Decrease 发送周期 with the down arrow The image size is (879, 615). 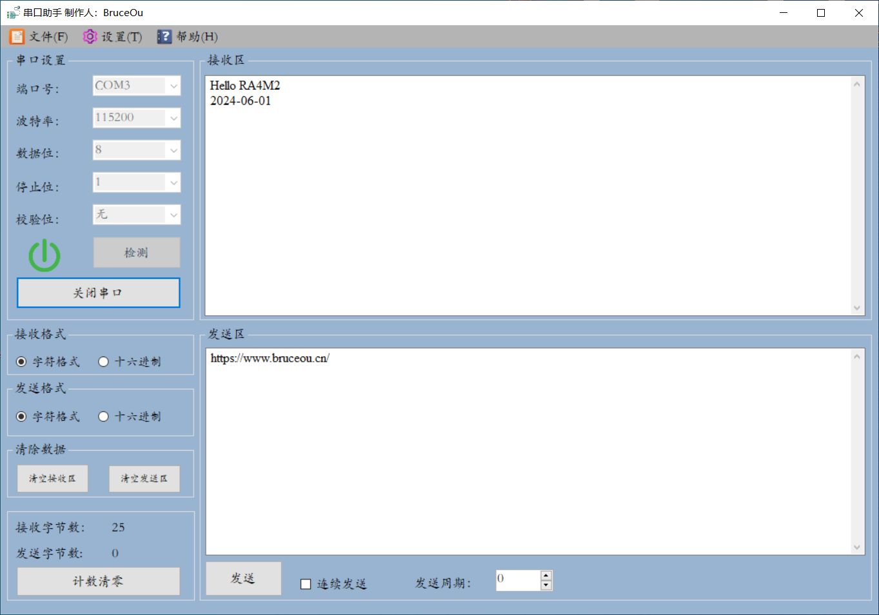point(546,585)
